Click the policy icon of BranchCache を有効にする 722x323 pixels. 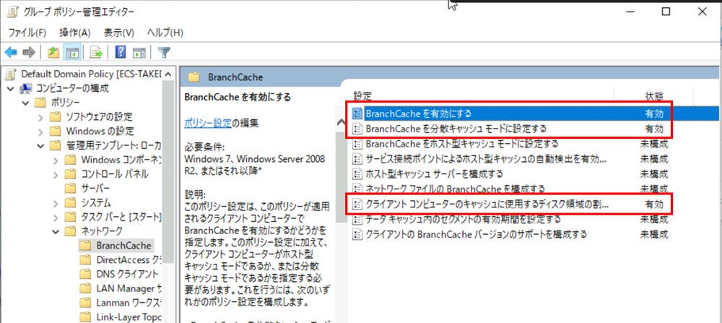357,113
